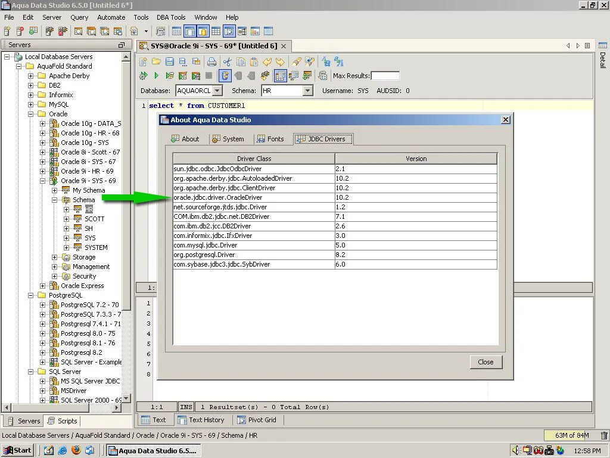Click the Delete Server icon with red minus
Image resolution: width=610 pixels, height=458 pixels.
point(20,31)
